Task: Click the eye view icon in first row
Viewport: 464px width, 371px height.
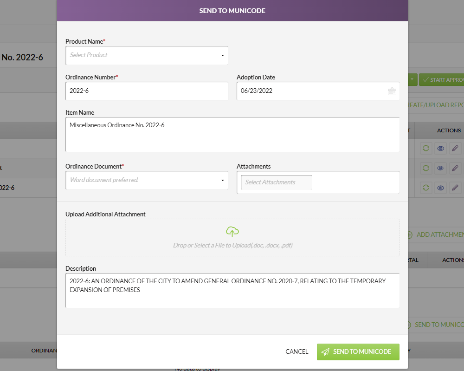Action: (x=440, y=148)
